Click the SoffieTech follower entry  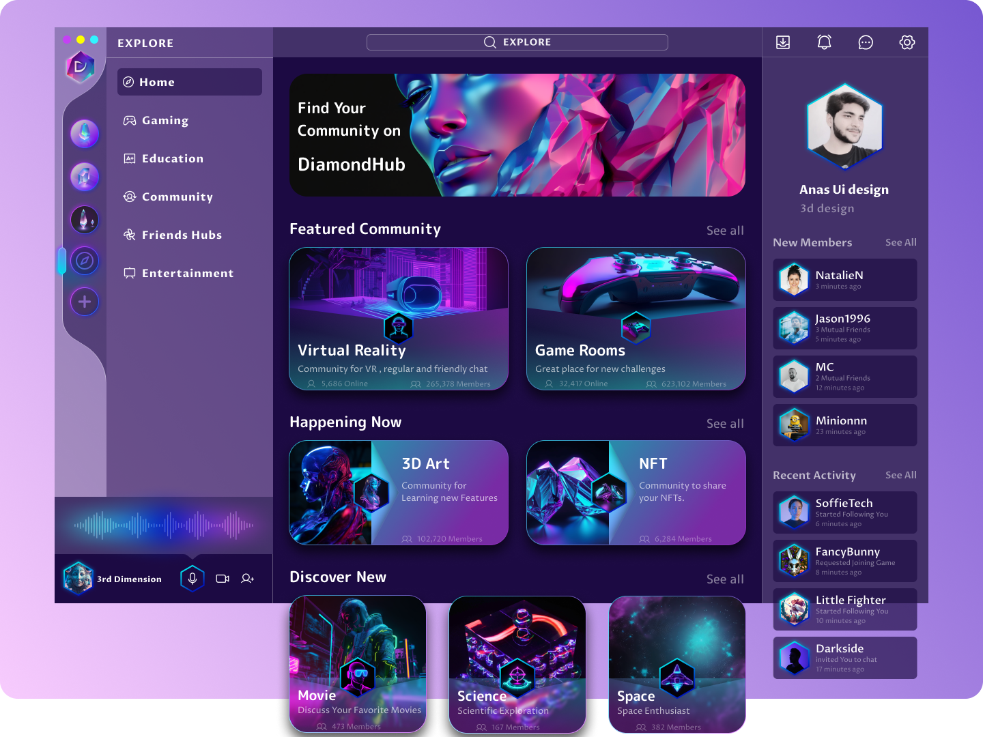click(x=844, y=512)
